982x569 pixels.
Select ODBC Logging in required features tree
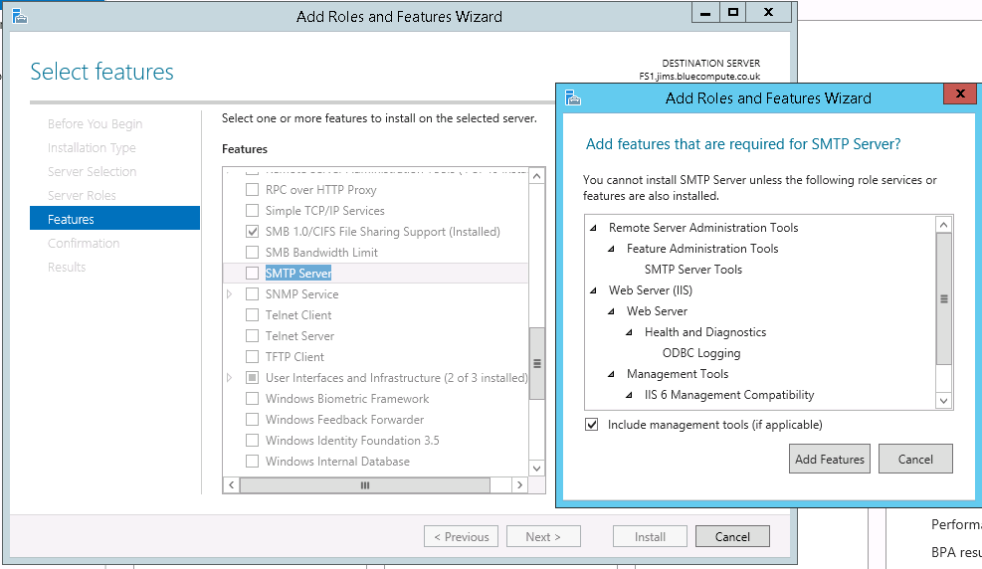coord(700,353)
